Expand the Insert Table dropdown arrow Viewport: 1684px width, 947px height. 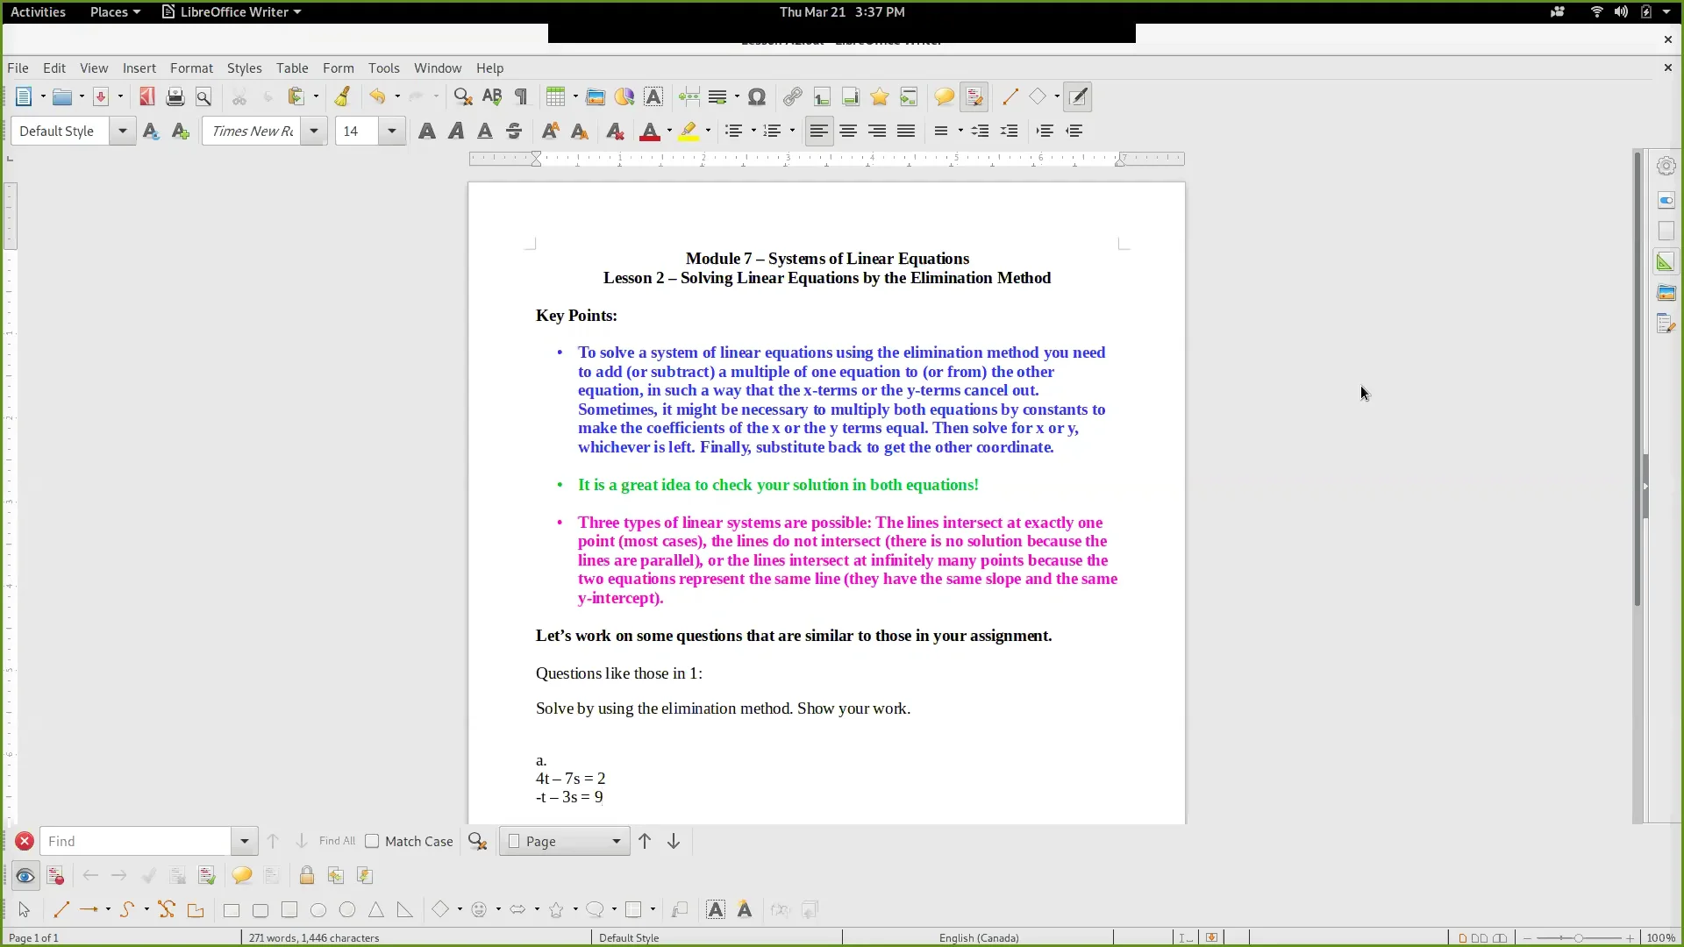575,96
